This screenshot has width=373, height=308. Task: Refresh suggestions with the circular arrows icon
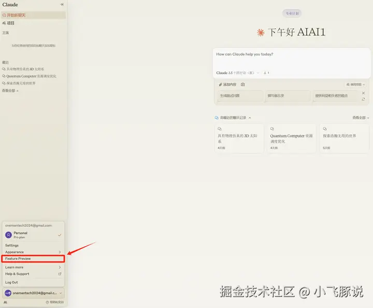[x=363, y=99]
